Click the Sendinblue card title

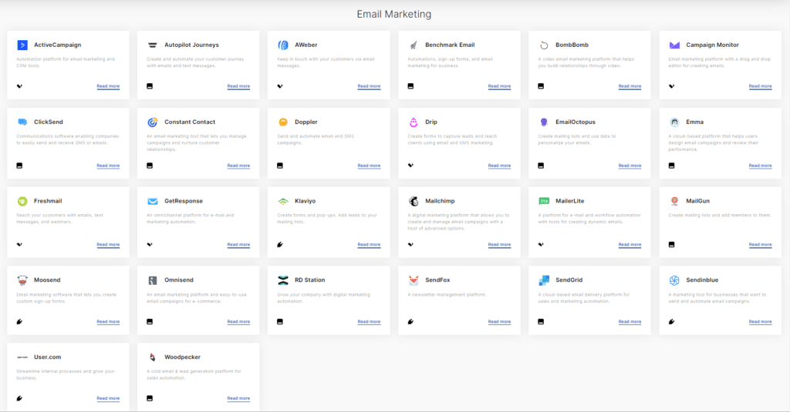[702, 280]
